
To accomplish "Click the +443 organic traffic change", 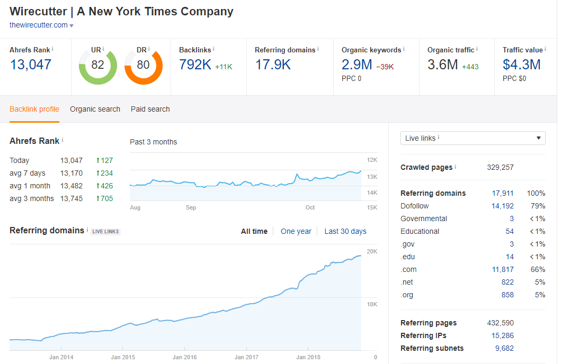I will click(470, 67).
